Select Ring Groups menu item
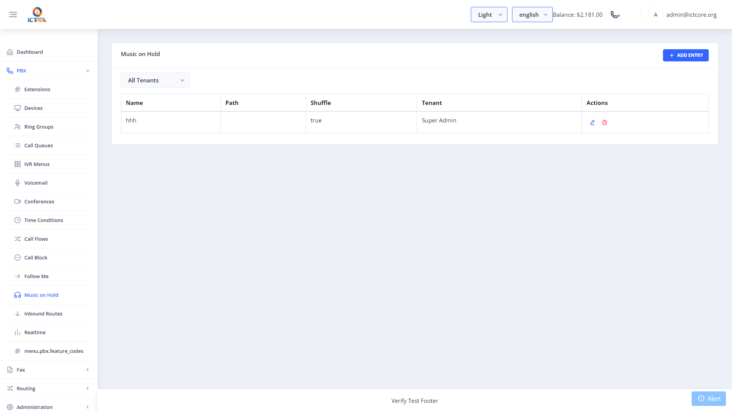The height and width of the screenshot is (412, 732). coord(49,127)
